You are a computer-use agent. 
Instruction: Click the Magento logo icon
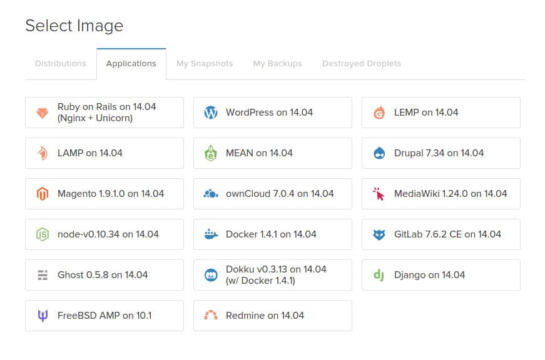click(43, 194)
